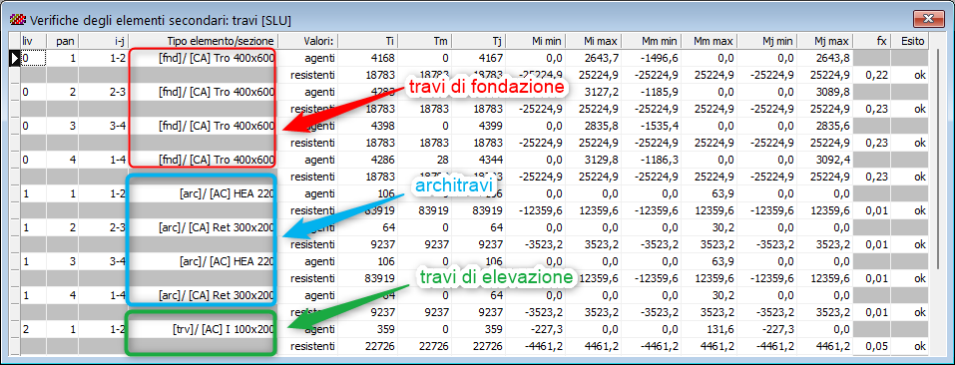Select the first '[arc]/ [CA] Ret 300x200' cell
Screen dimensions: 955x365
click(203, 228)
